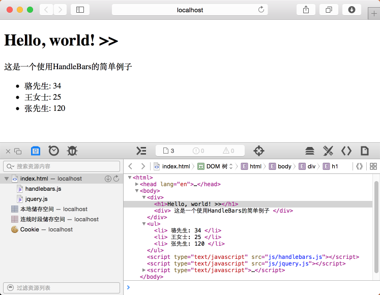Image resolution: width=380 pixels, height=295 pixels.
Task: Collapse the html node
Action: point(130,178)
